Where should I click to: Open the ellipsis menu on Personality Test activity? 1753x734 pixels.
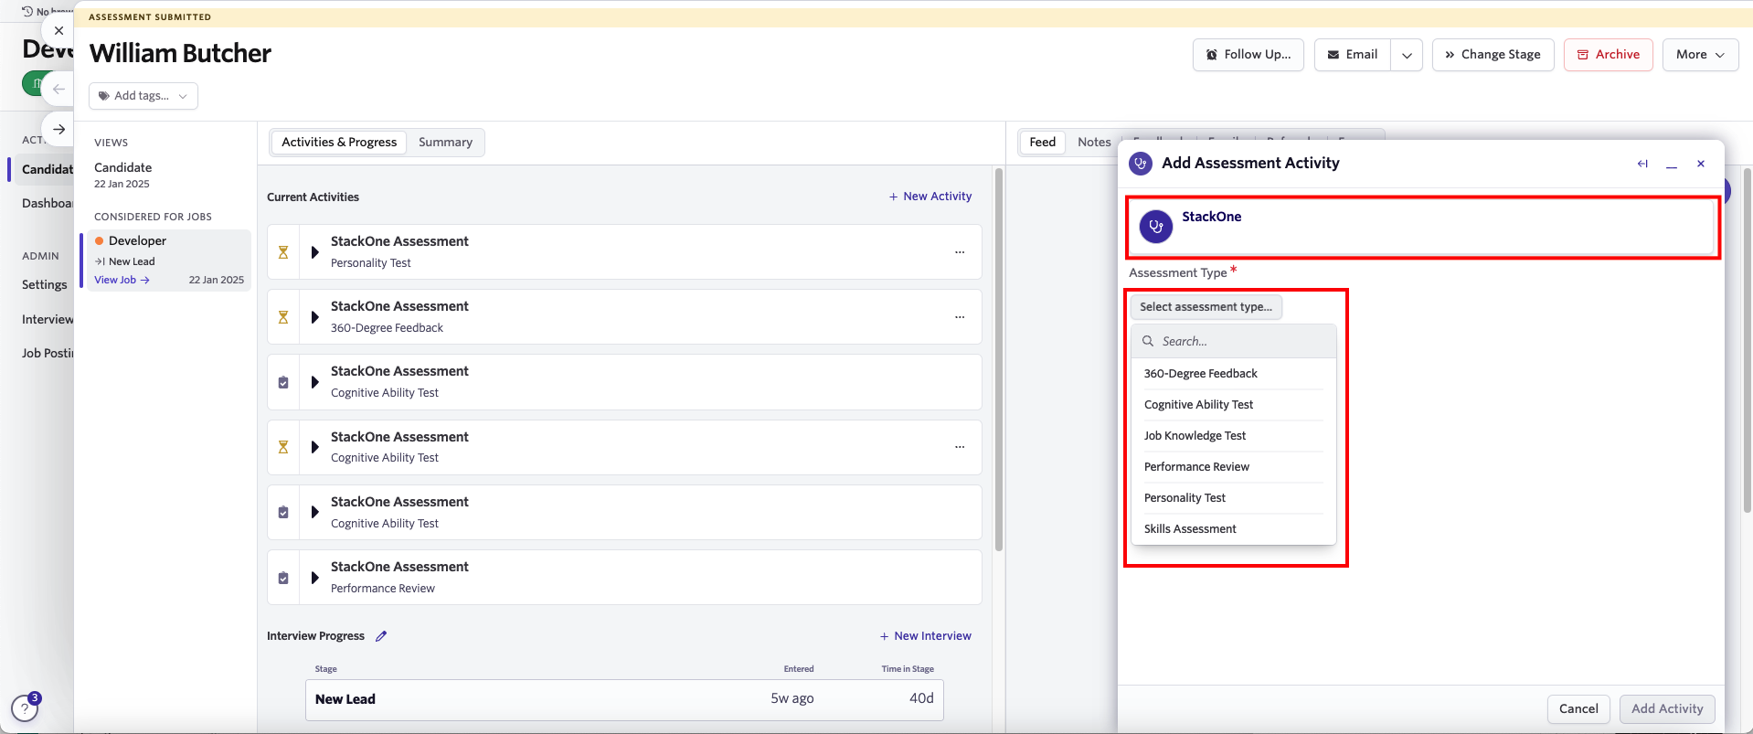coord(960,252)
